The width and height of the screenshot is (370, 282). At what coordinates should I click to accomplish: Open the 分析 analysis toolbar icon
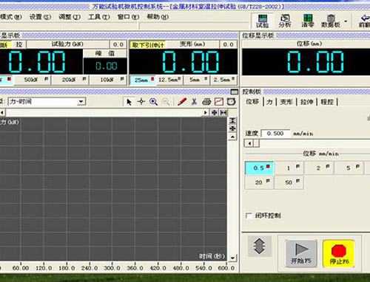tap(285, 21)
